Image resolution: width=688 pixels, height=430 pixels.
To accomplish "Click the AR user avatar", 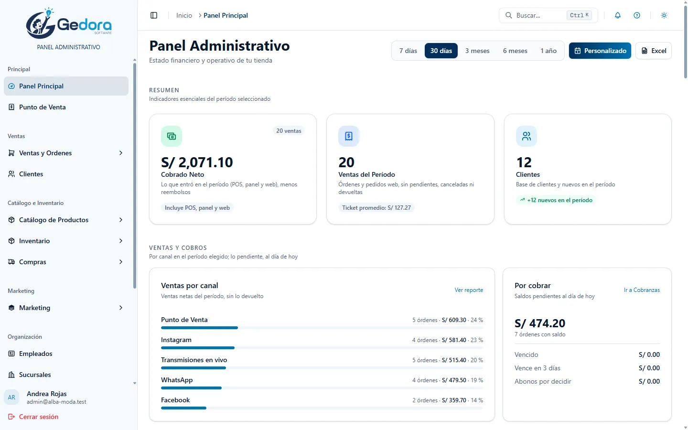I will (x=11, y=398).
